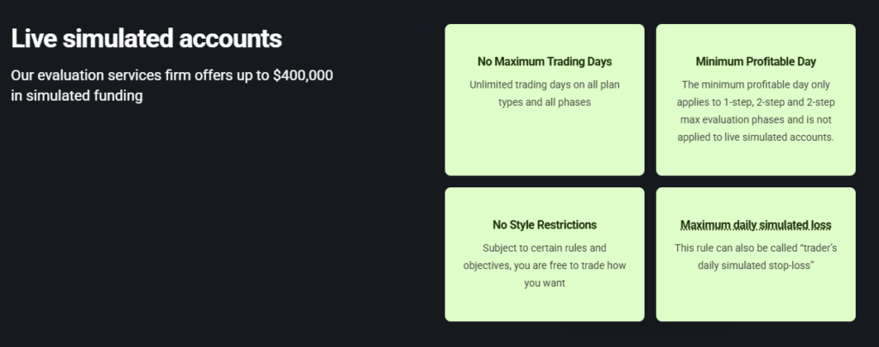Open the "No Maximum Trading Days" card title
The height and width of the screenshot is (347, 879).
click(x=544, y=62)
